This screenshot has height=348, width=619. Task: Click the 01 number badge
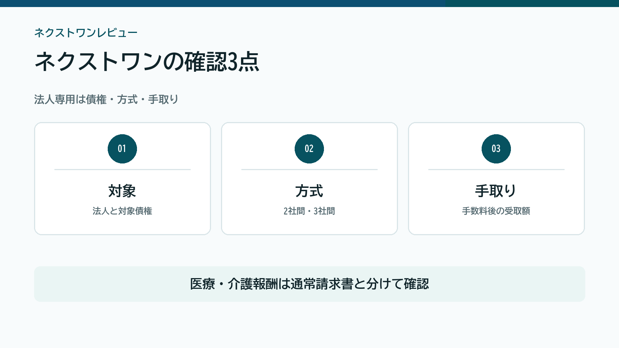(x=122, y=149)
